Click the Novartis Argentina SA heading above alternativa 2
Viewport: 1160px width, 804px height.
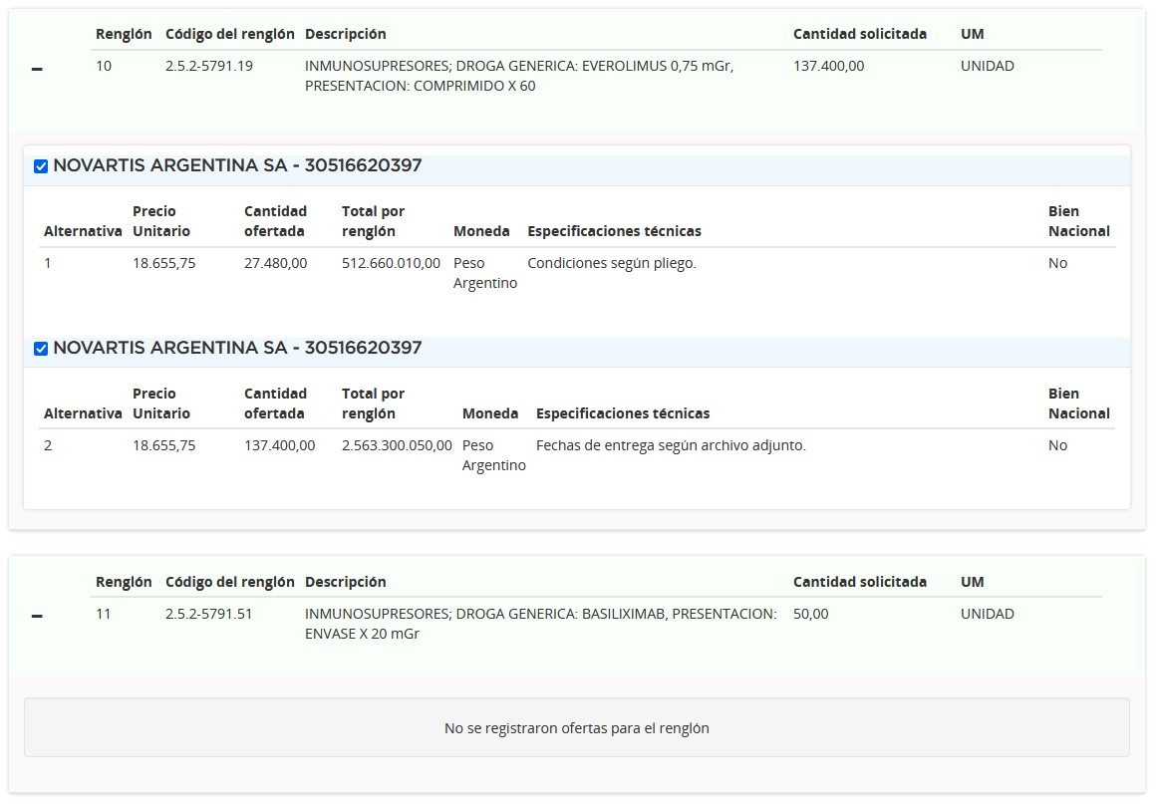click(237, 348)
